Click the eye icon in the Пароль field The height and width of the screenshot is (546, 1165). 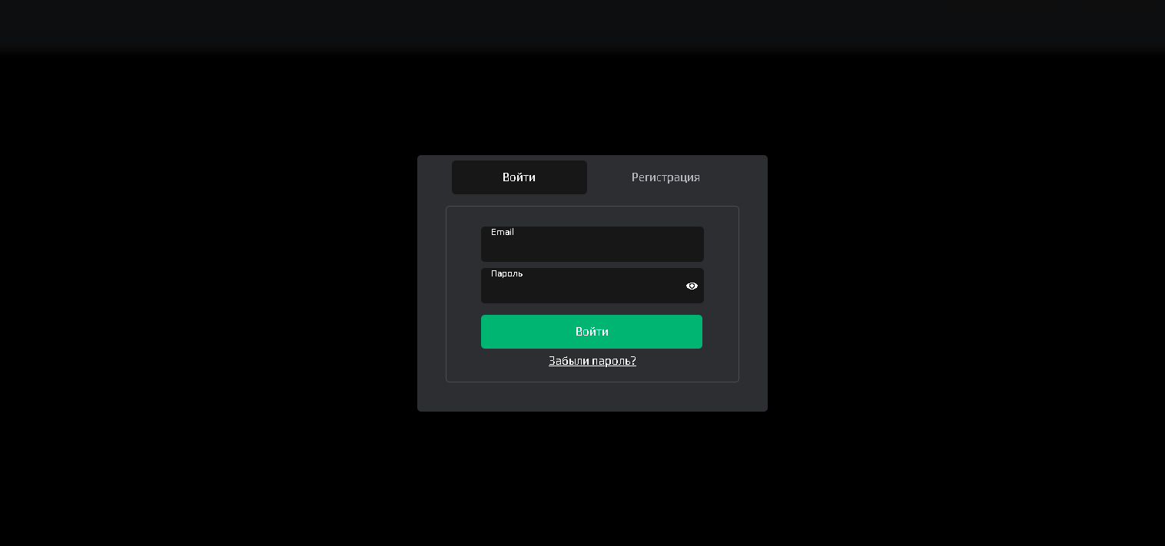(x=692, y=286)
